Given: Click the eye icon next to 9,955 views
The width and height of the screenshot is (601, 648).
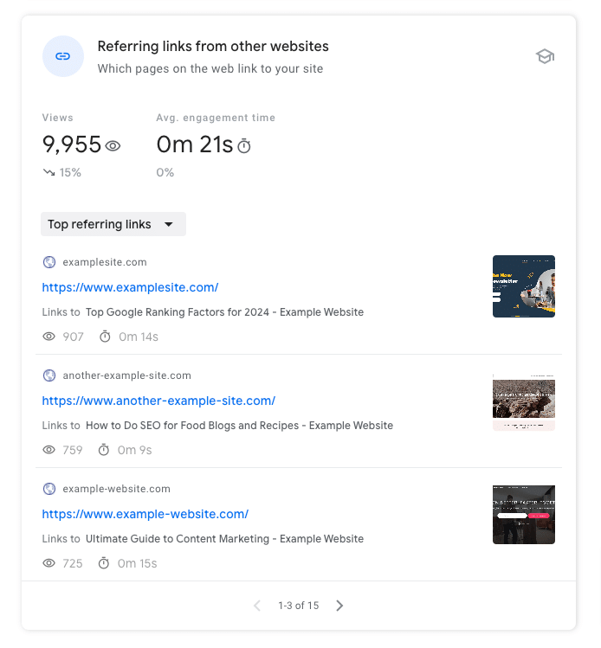Looking at the screenshot, I should 113,146.
